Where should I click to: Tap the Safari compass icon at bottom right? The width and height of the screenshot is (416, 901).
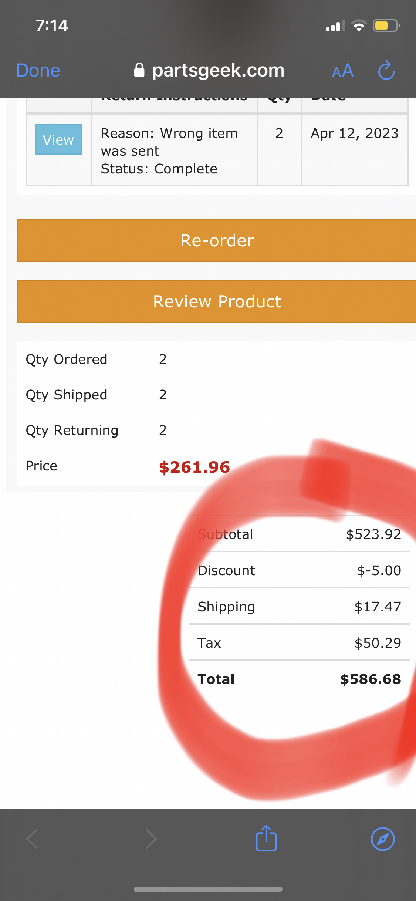[383, 839]
